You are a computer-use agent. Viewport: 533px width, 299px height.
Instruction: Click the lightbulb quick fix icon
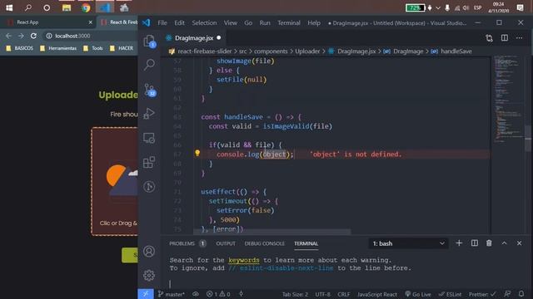(197, 153)
